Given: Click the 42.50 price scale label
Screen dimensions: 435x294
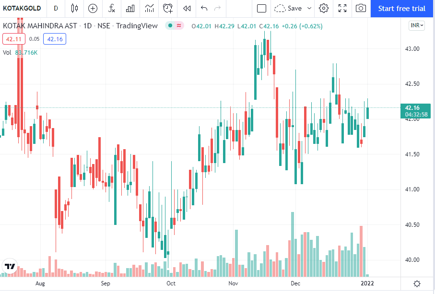Looking at the screenshot, I should (x=412, y=84).
